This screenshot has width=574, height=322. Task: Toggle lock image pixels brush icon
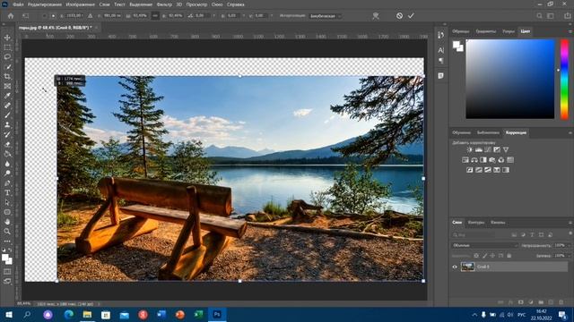[x=484, y=256]
